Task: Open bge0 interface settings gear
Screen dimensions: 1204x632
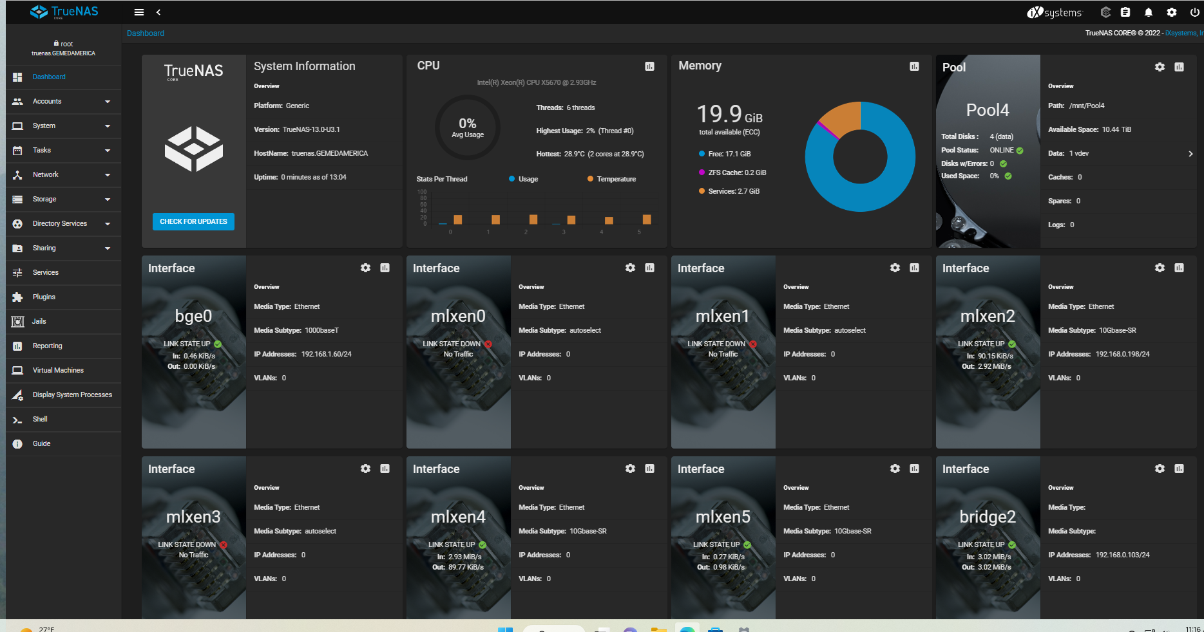Action: [x=365, y=268]
